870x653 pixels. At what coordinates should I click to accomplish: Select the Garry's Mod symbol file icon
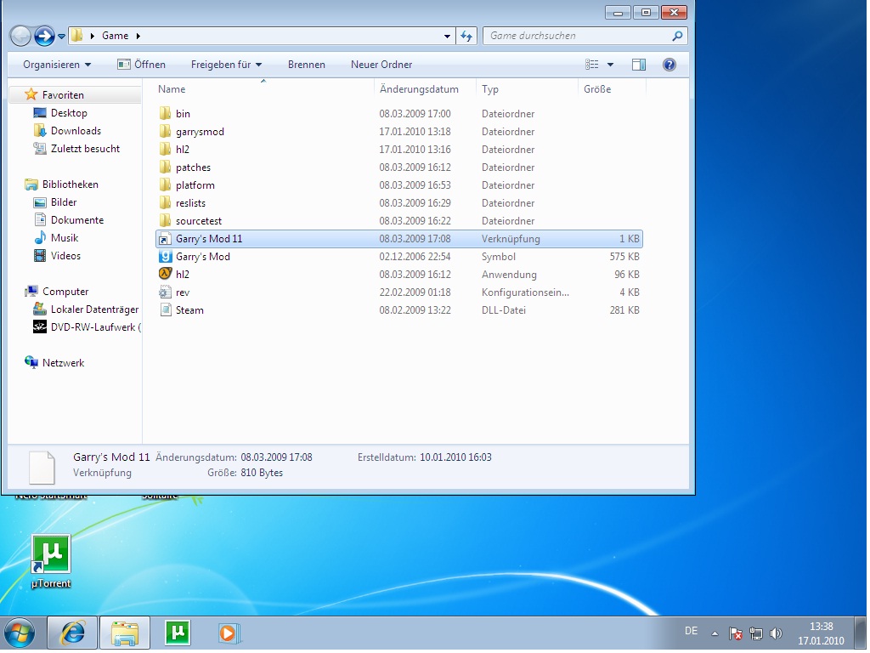[x=166, y=257]
